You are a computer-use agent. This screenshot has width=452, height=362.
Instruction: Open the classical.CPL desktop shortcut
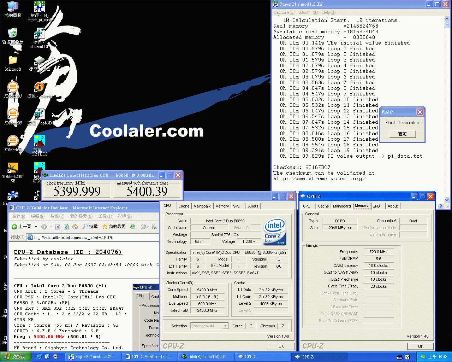[x=40, y=38]
